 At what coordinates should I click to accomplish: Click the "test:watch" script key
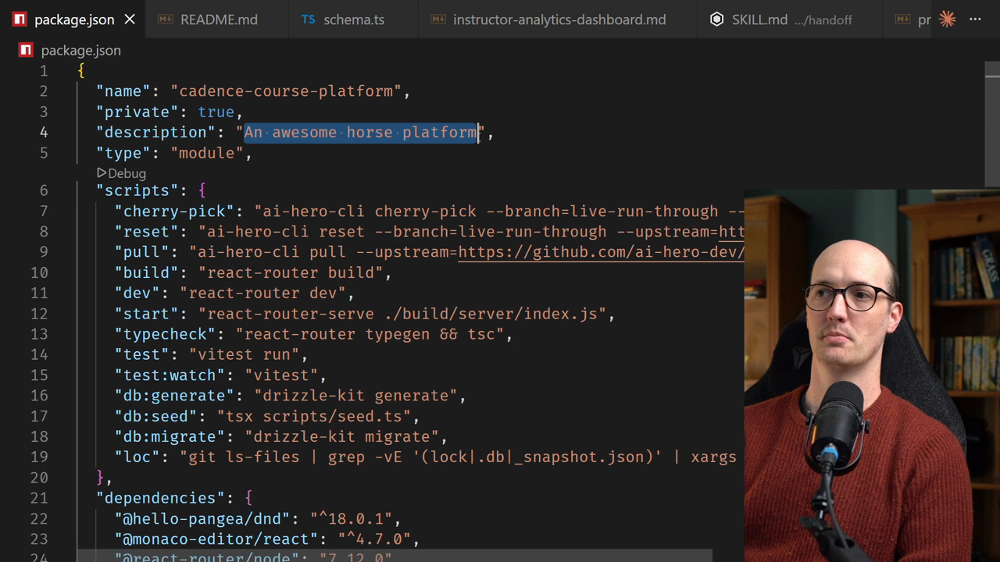point(170,375)
